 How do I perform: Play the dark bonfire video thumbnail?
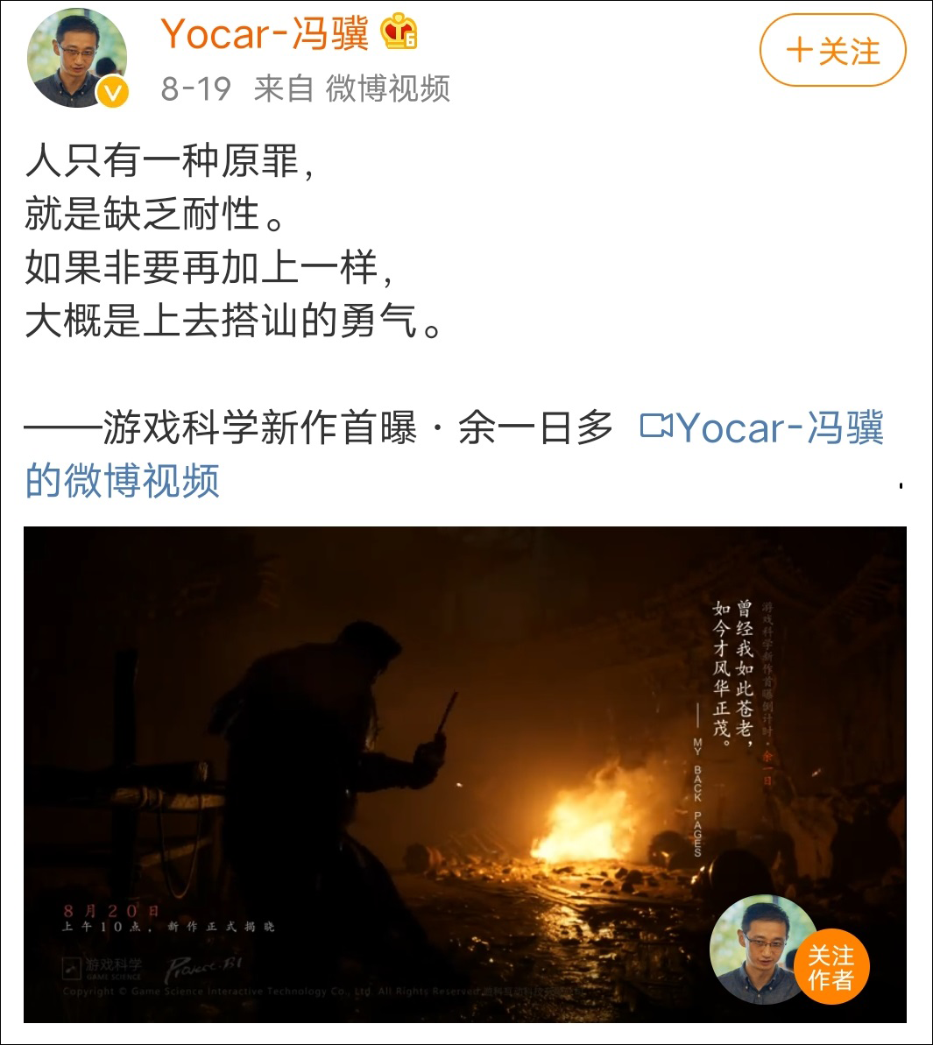pos(465,774)
